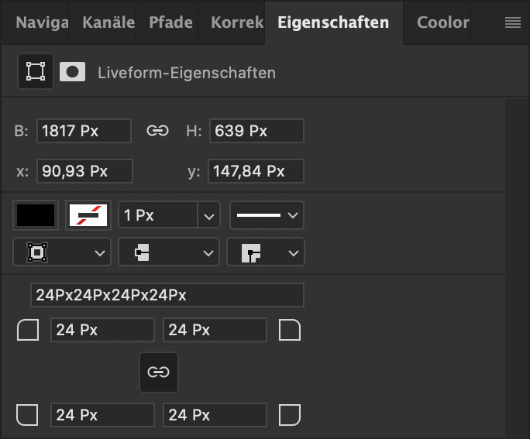Click the top-left corner radius icon
530x439 pixels.
tap(28, 330)
